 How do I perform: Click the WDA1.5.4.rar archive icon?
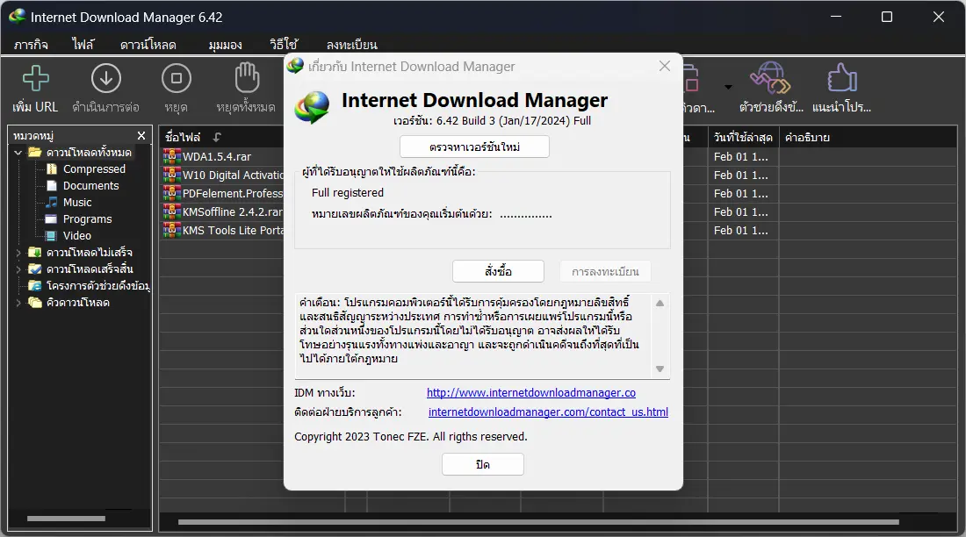point(172,156)
